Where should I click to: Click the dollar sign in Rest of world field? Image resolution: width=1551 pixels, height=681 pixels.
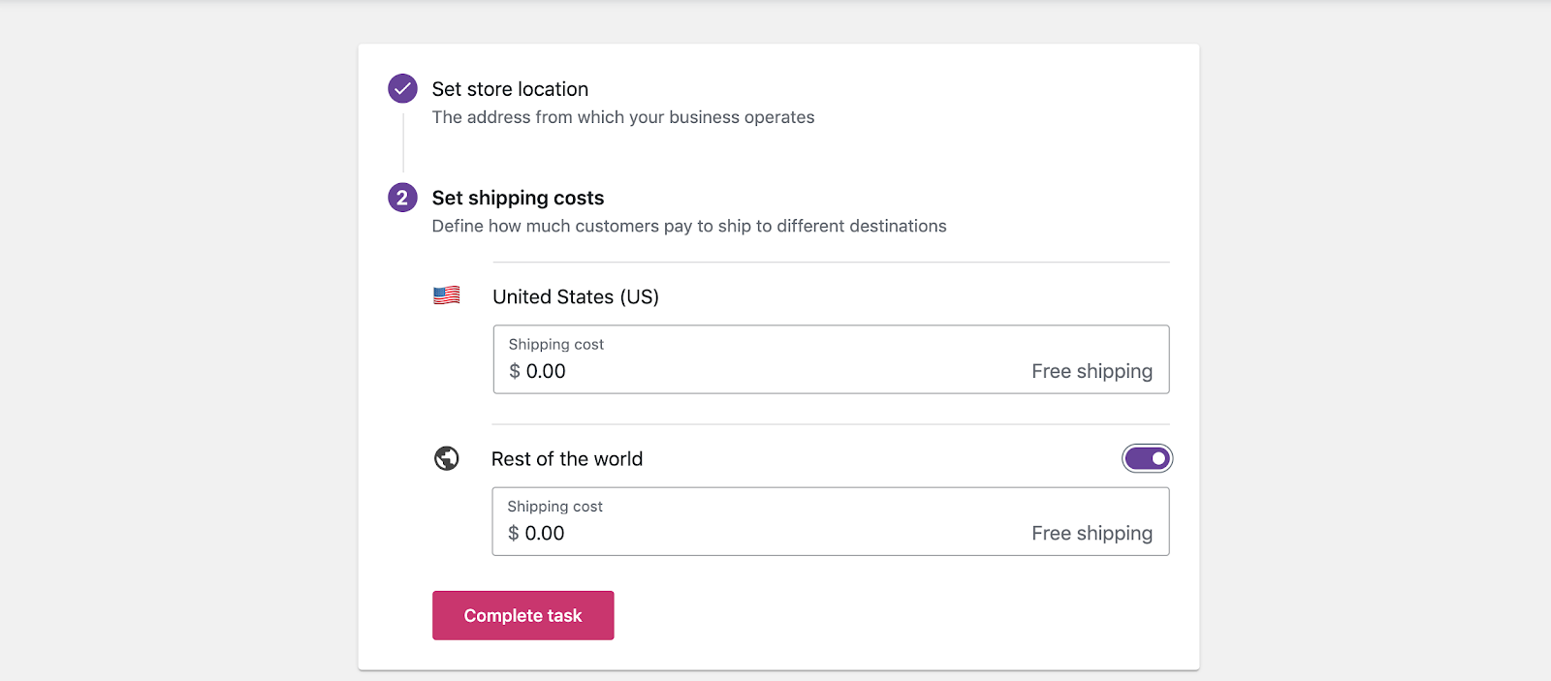tap(514, 533)
